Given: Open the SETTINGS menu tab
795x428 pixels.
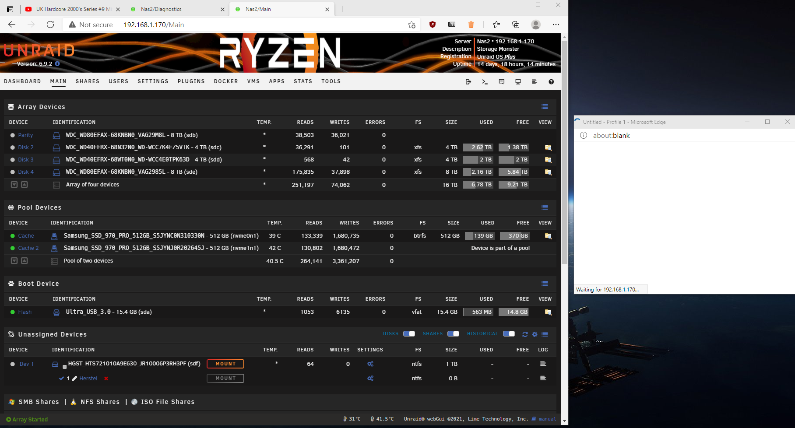Looking at the screenshot, I should click(153, 81).
